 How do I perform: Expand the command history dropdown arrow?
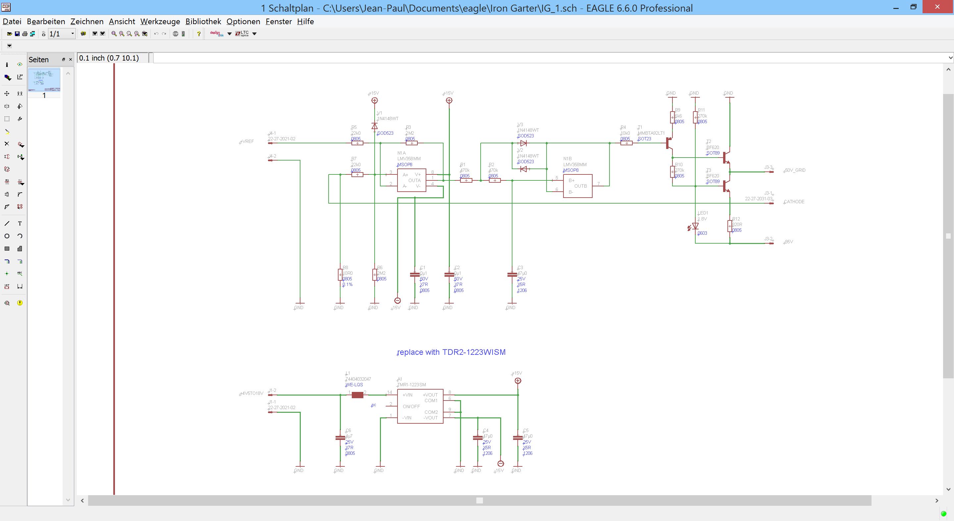point(950,58)
